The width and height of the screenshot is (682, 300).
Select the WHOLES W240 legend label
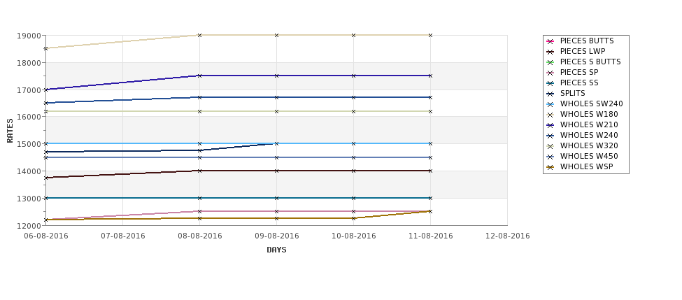589,135
